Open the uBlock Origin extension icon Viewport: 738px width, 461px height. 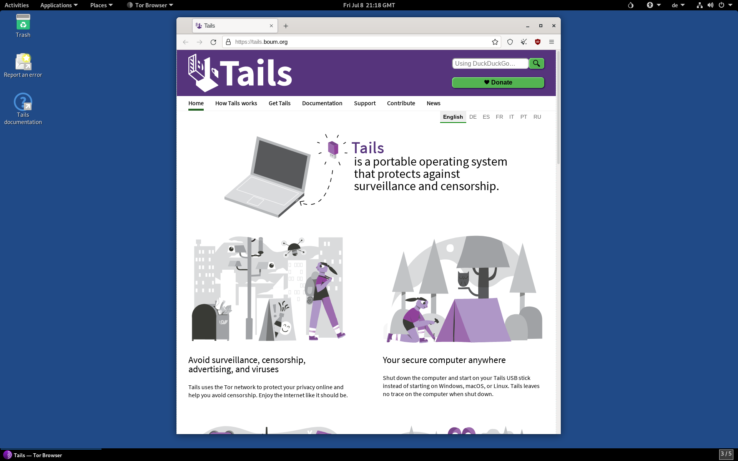[x=538, y=42]
